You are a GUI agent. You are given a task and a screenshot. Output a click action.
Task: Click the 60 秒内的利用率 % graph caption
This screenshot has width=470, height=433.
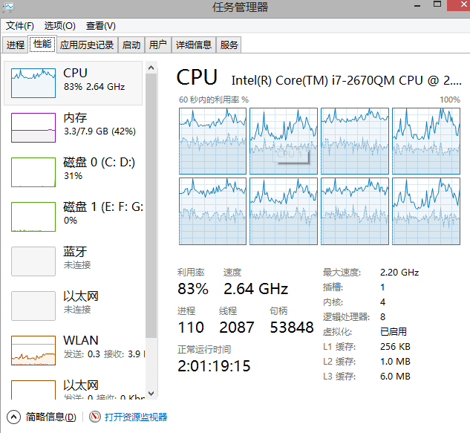pyautogui.click(x=214, y=100)
